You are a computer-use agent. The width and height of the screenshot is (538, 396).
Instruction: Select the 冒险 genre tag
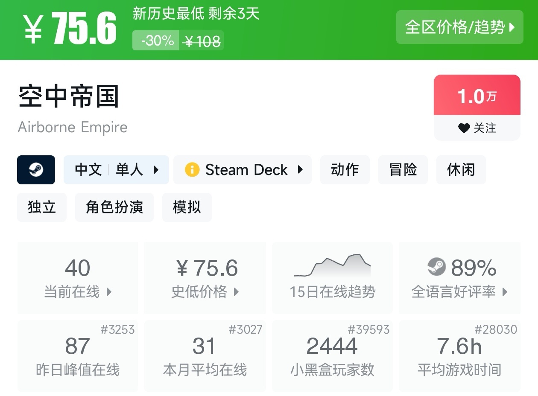click(403, 170)
